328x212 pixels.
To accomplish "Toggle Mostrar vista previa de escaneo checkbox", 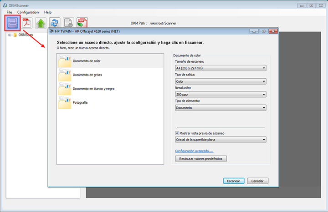I will 177,133.
